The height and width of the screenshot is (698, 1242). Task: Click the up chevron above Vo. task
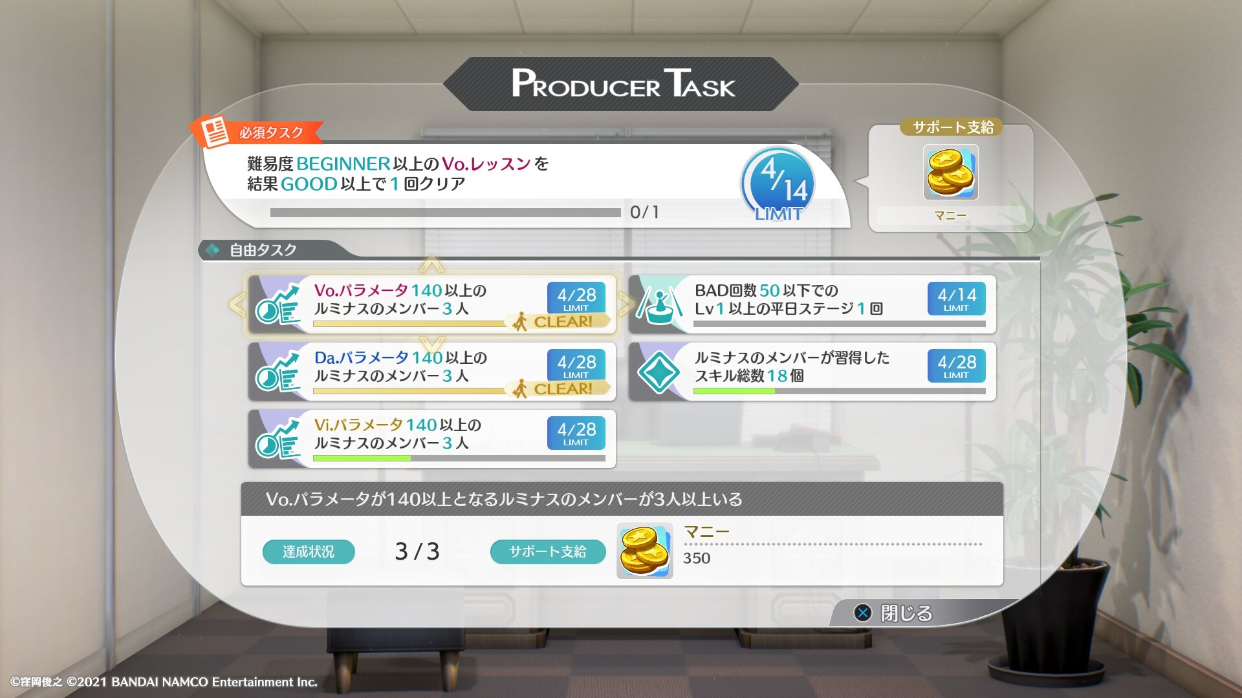click(431, 264)
